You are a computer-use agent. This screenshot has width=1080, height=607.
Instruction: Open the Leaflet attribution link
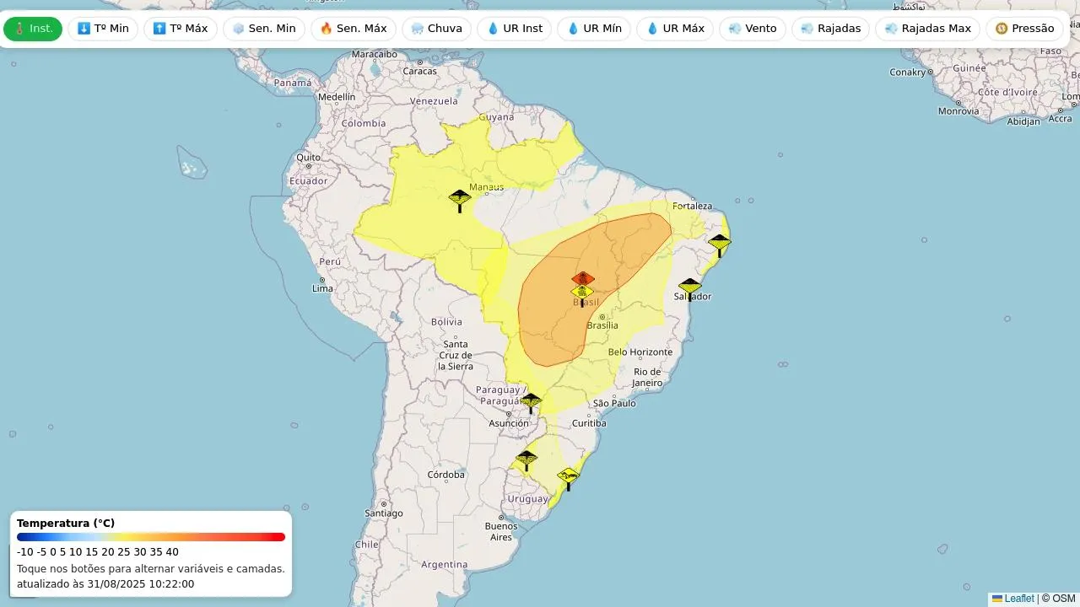click(x=1018, y=599)
